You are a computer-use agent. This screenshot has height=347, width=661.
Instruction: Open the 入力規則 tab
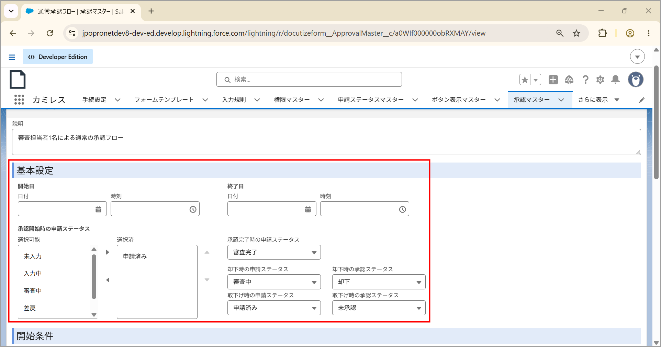[234, 100]
